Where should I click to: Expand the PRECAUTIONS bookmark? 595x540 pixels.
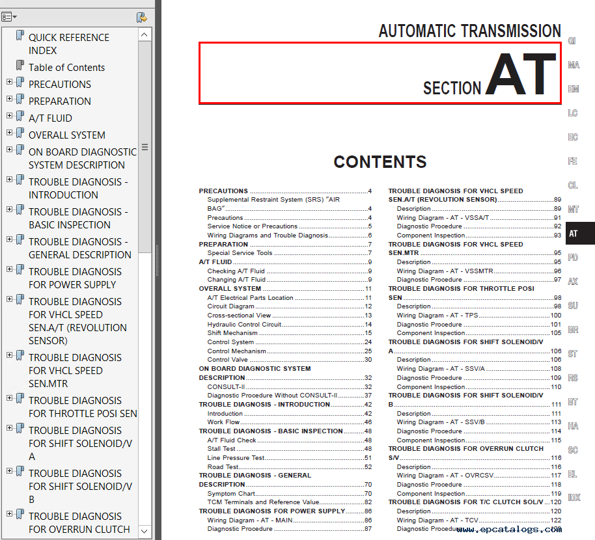click(x=10, y=81)
